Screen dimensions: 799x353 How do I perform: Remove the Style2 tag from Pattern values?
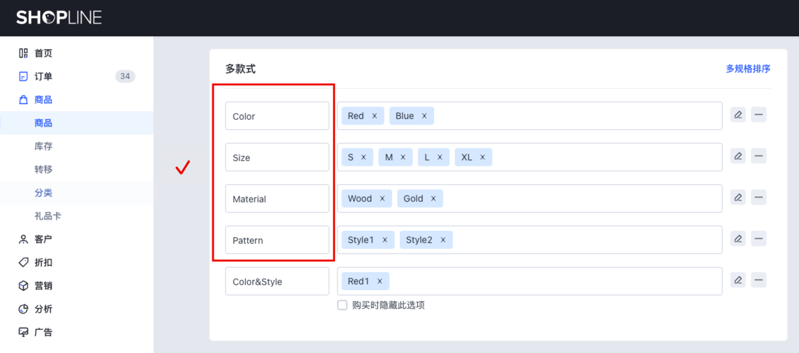coord(443,240)
